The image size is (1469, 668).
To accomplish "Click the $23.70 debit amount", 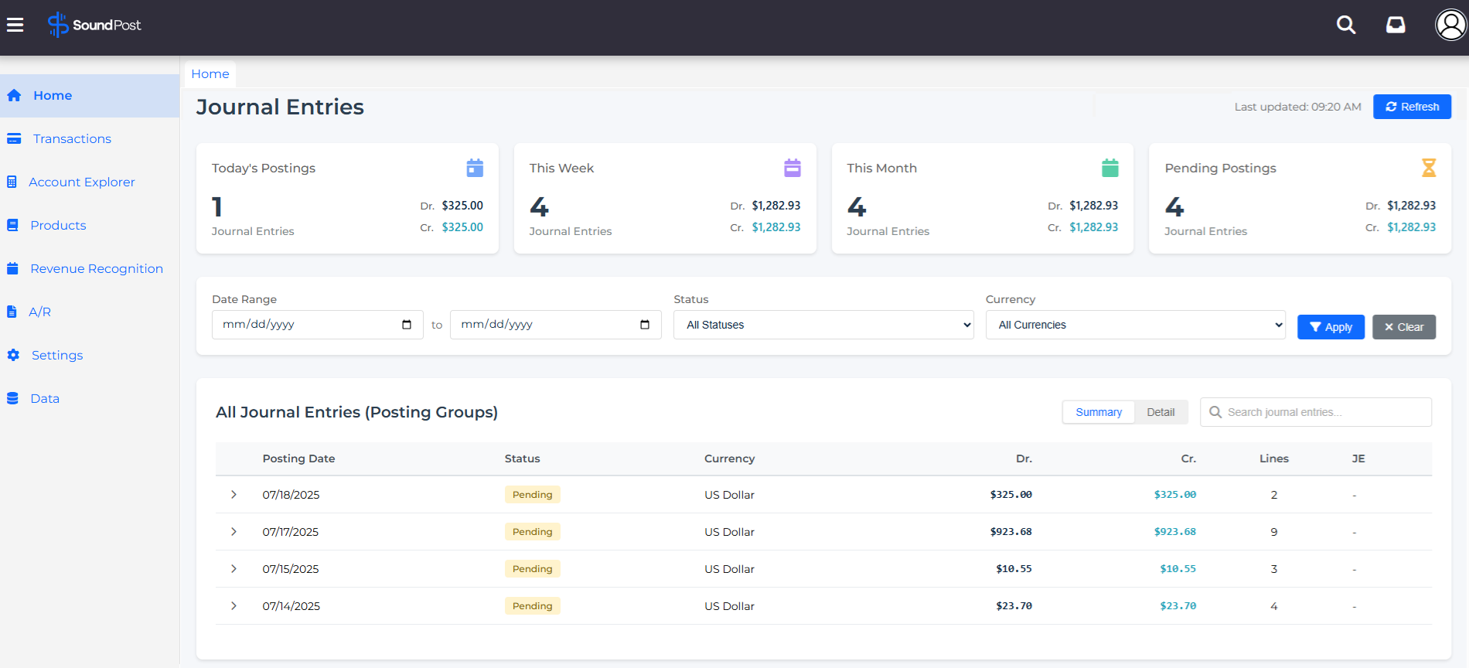I will coord(1014,606).
